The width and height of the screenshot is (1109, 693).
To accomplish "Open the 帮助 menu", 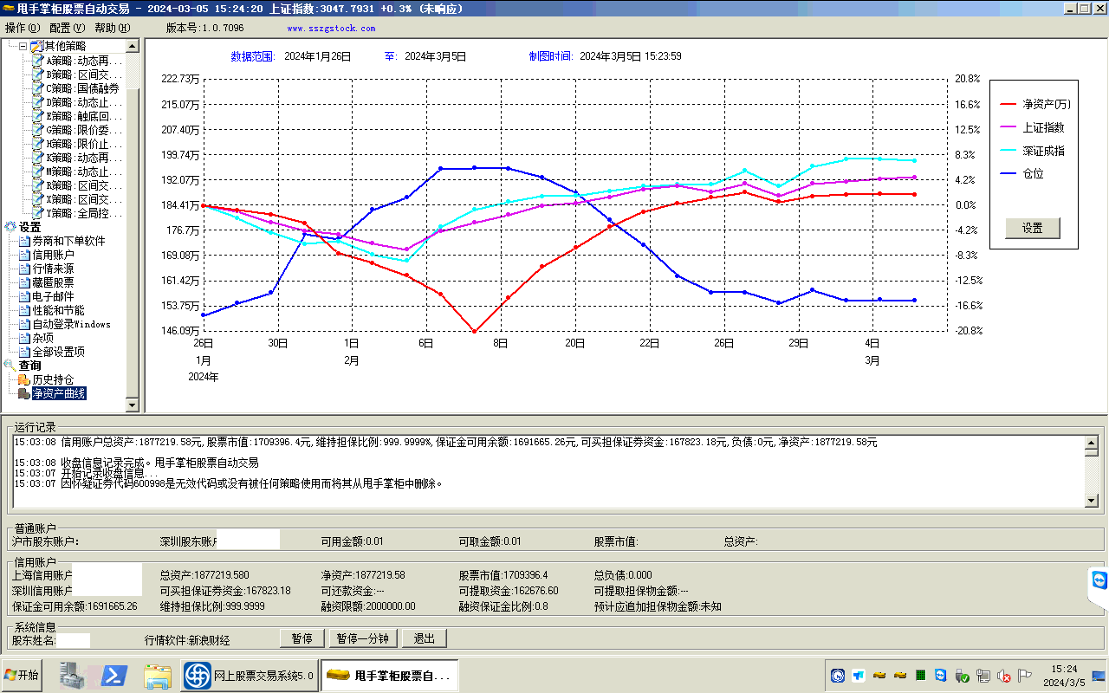I will click(112, 28).
